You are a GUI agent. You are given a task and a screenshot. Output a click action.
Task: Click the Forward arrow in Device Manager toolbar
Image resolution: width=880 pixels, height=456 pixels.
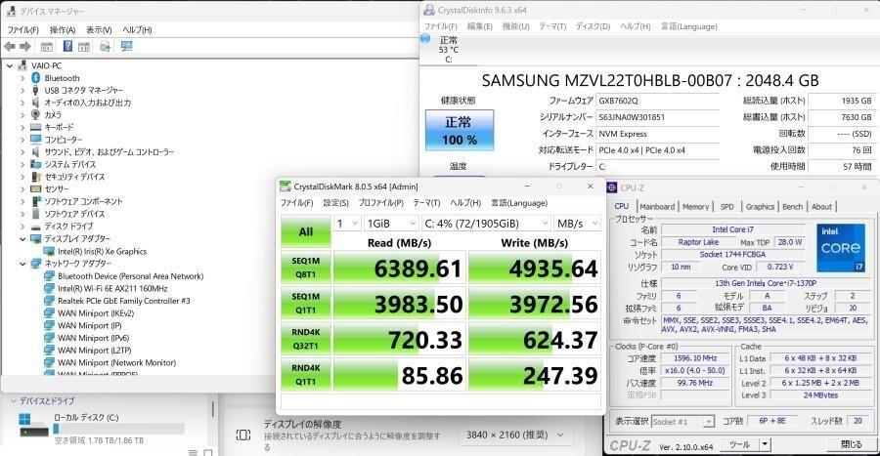[25, 47]
